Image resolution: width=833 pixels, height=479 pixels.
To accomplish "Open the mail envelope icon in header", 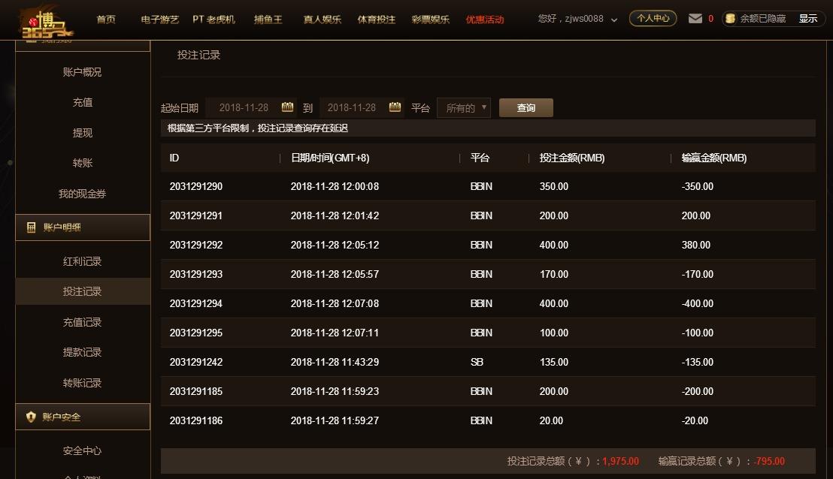I will coord(695,19).
